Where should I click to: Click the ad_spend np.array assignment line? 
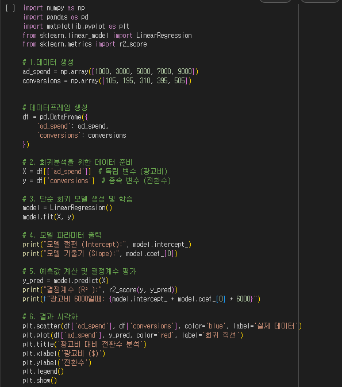[x=110, y=72]
